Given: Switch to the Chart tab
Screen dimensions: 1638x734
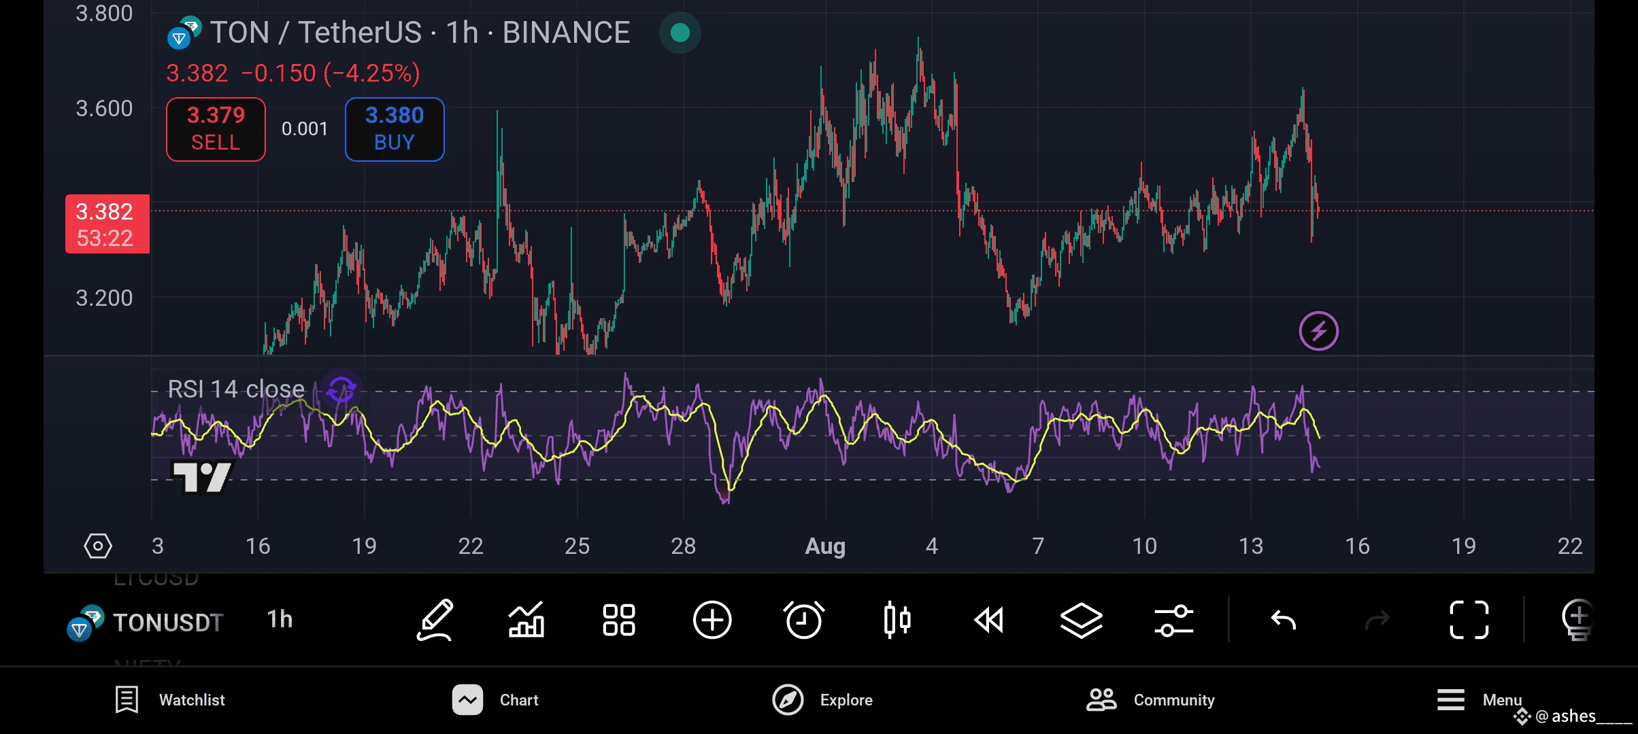Looking at the screenshot, I should 495,700.
